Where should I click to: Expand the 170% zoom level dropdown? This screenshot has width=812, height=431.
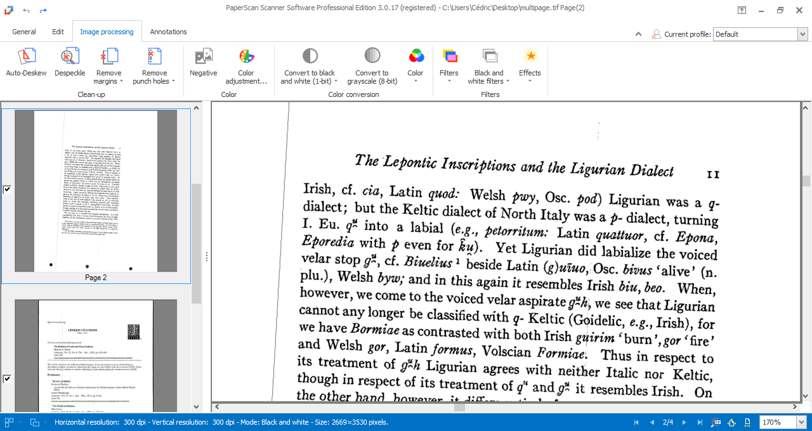[802, 422]
